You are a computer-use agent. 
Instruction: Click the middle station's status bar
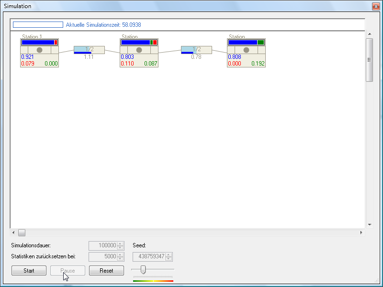click(139, 42)
